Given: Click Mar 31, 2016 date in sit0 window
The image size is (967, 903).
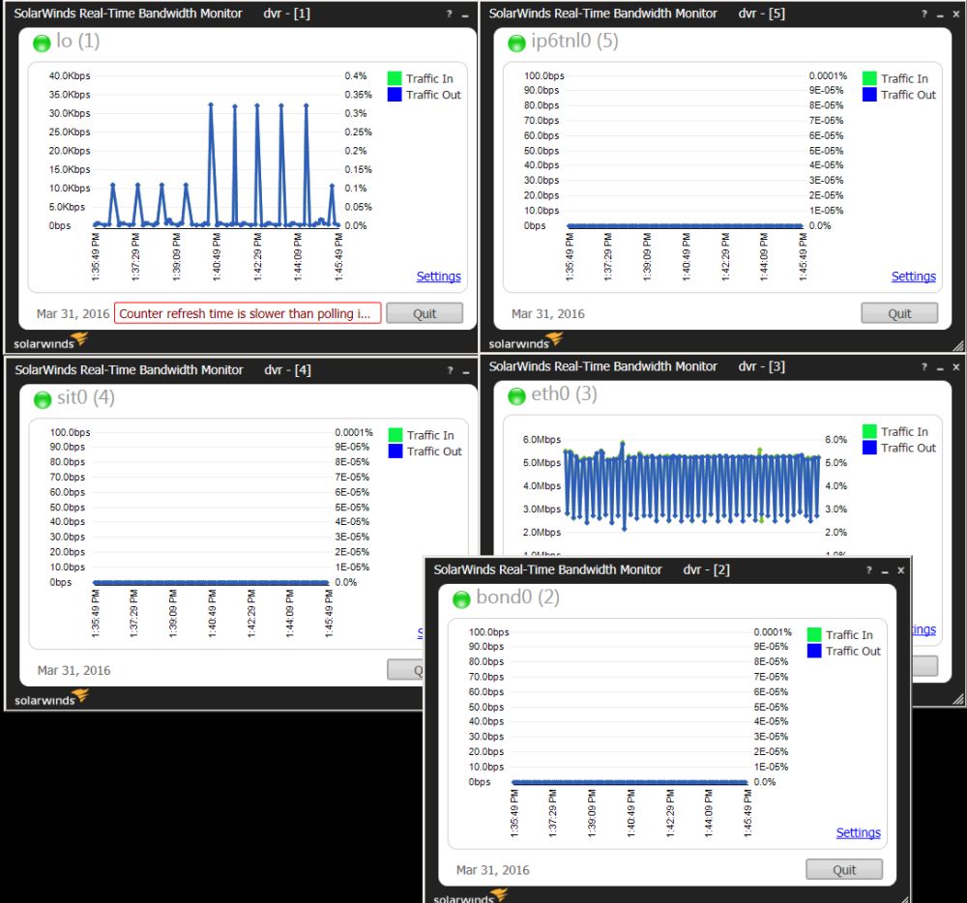Looking at the screenshot, I should click(x=74, y=670).
